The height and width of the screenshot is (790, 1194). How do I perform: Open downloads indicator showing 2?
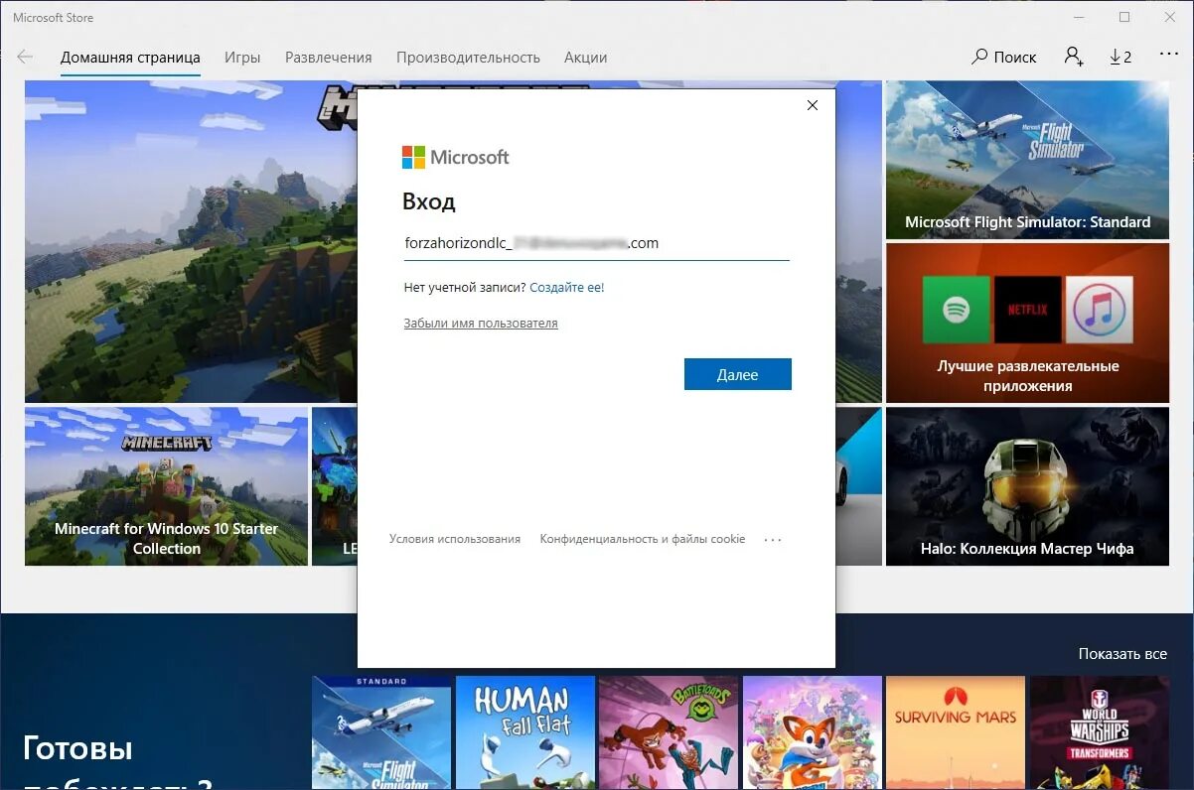(x=1120, y=57)
